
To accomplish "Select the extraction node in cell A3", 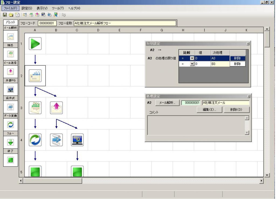I will click(x=35, y=108).
